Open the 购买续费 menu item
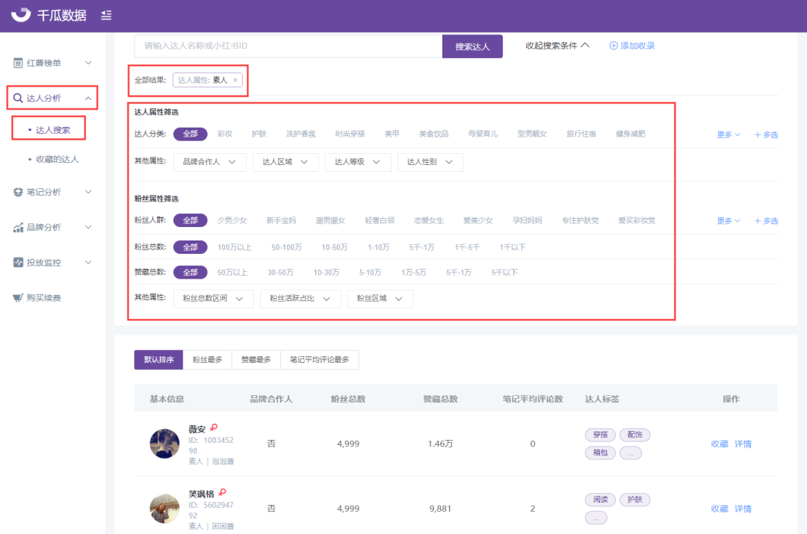 [44, 298]
